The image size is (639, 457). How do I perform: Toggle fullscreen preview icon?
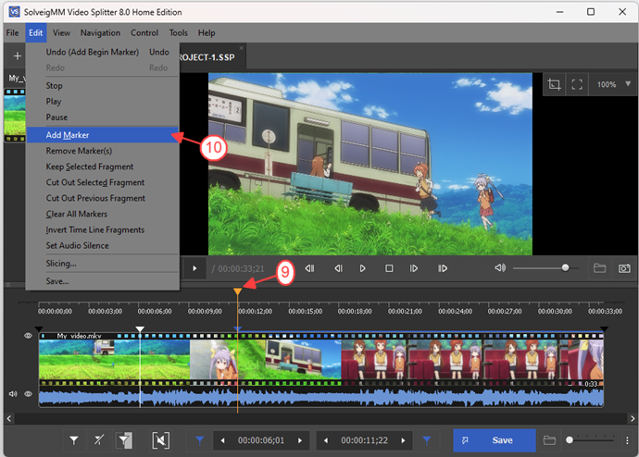[577, 84]
